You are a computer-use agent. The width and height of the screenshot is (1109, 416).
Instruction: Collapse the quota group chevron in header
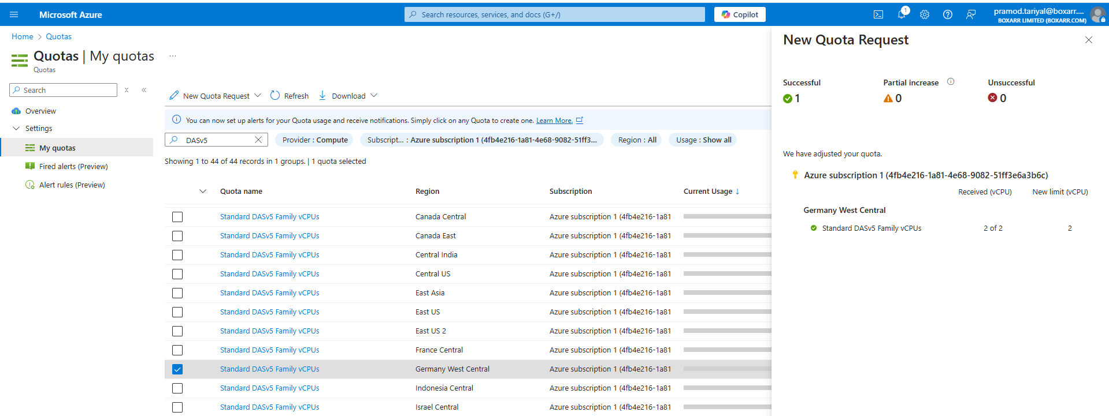tap(203, 191)
